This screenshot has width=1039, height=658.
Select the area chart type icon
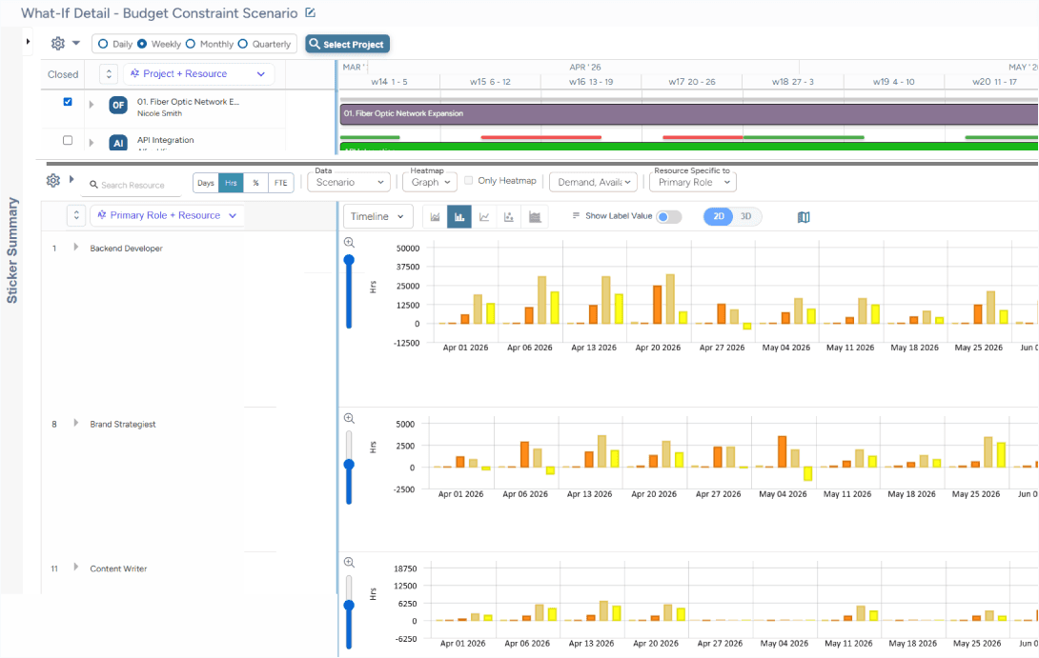point(436,216)
